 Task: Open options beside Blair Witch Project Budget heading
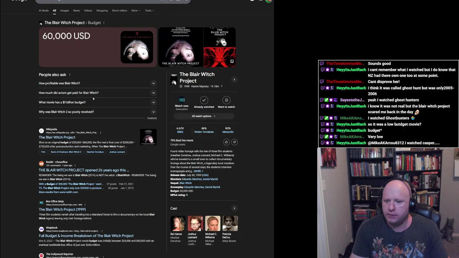click(104, 23)
